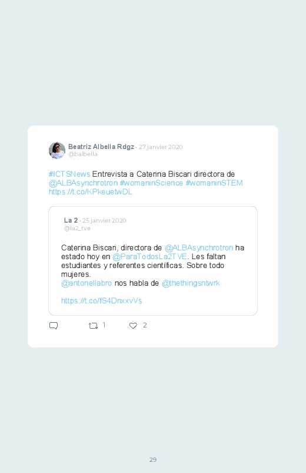Click the heart like icon
Screen dimensions: 306x473
[133, 326]
